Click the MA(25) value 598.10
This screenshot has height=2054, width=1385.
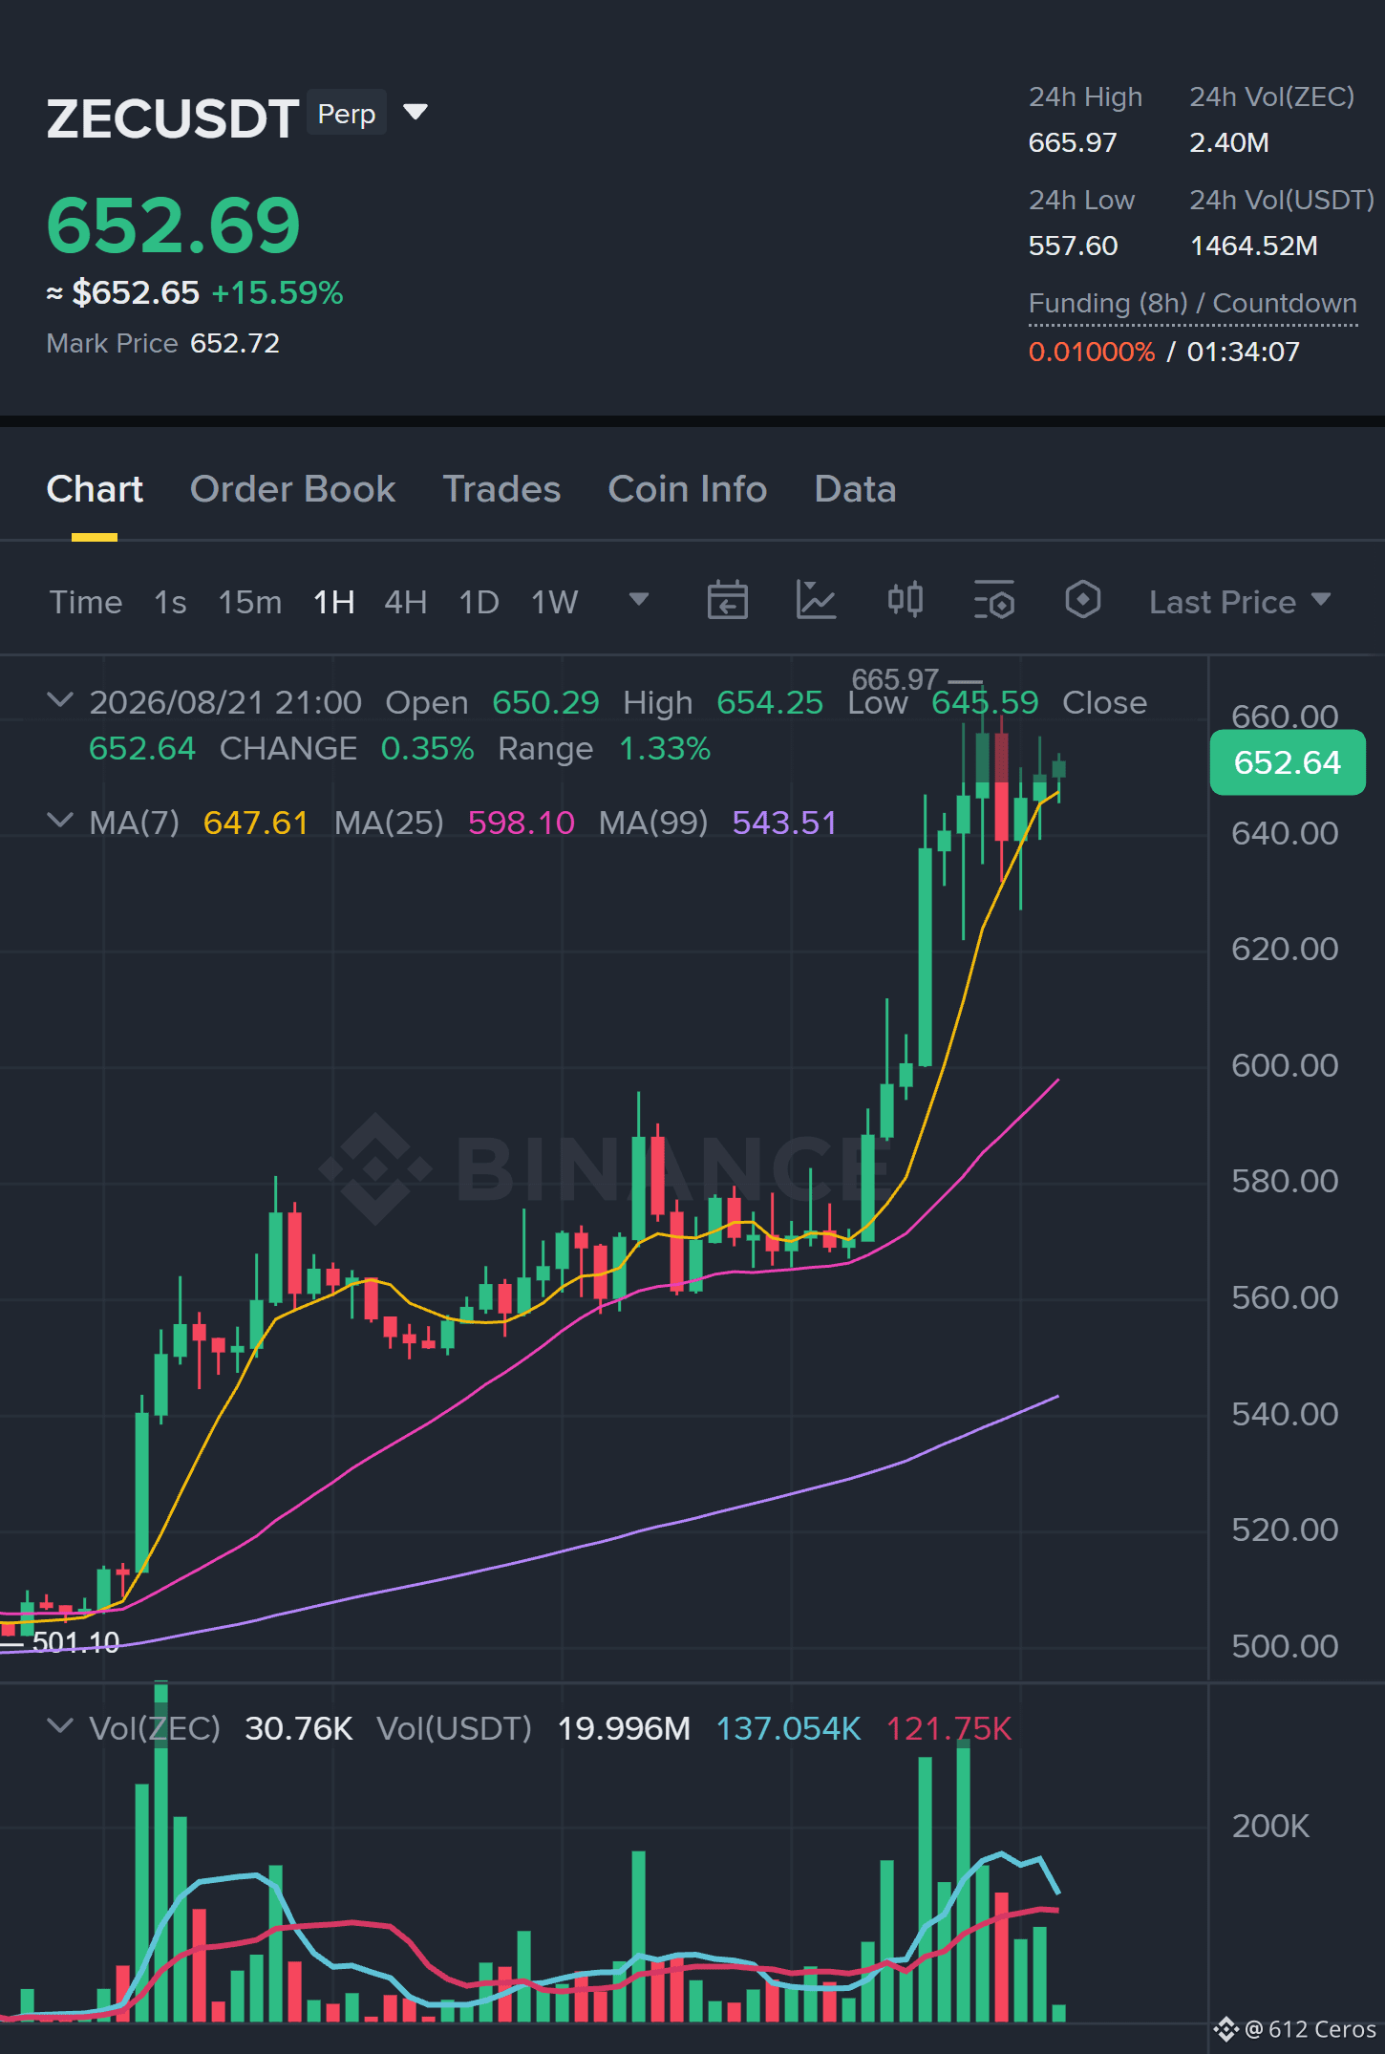click(522, 823)
